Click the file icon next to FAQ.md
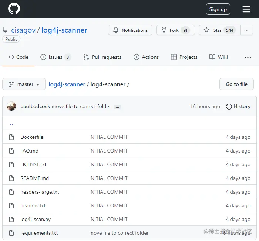Image resolution: width=259 pixels, height=241 pixels. click(x=11, y=151)
